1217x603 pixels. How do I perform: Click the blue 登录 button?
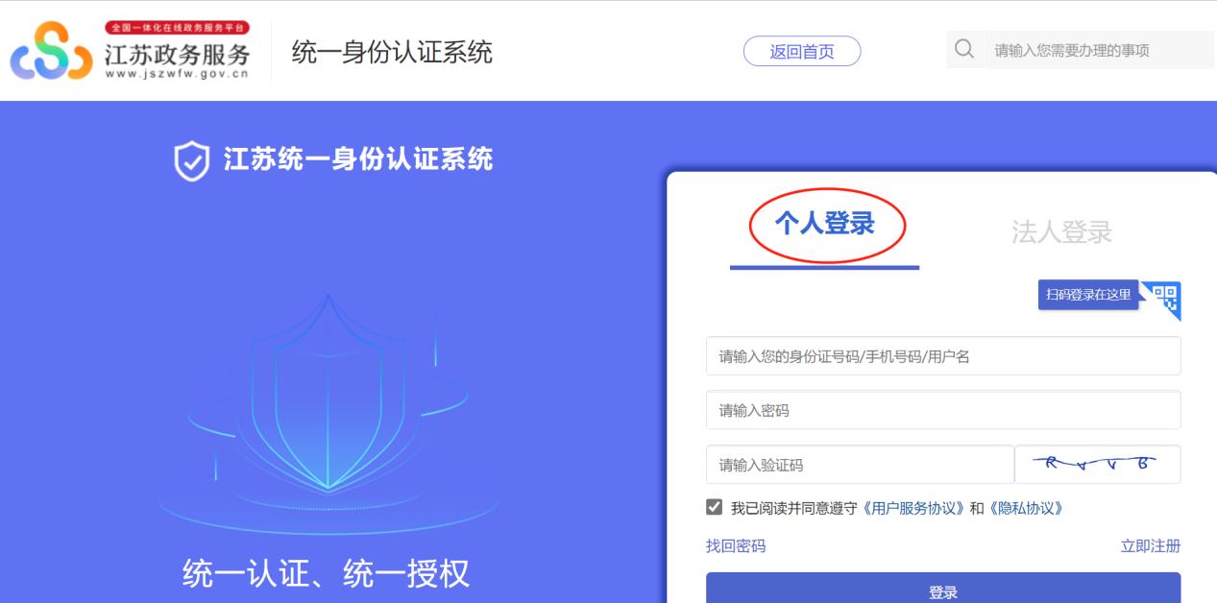tap(943, 588)
